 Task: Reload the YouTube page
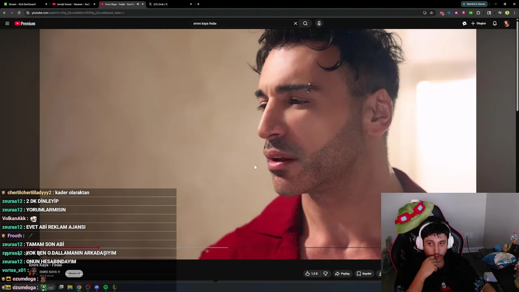(x=19, y=13)
